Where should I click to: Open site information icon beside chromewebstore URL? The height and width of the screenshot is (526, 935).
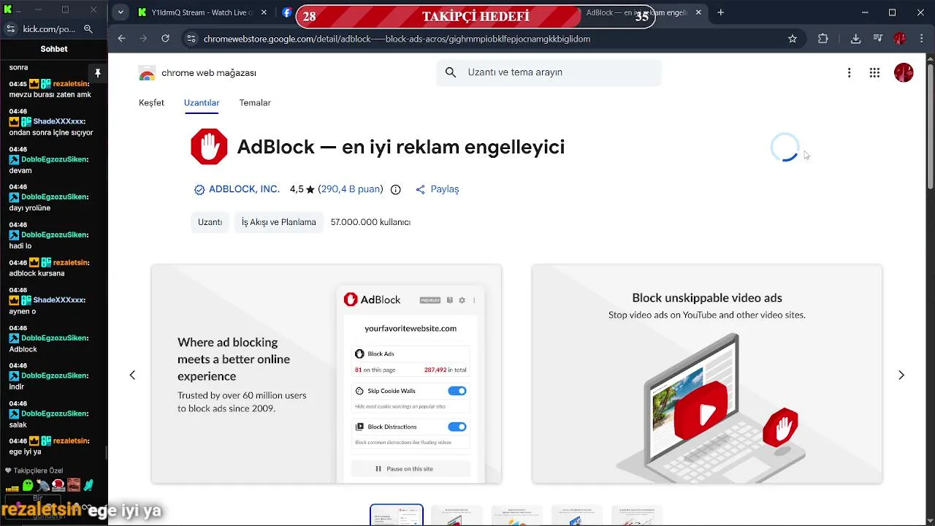(x=191, y=39)
